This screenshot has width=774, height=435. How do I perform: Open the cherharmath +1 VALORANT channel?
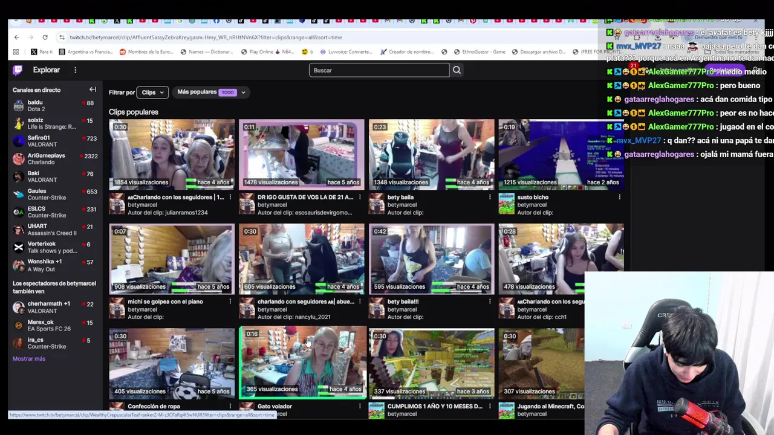click(x=54, y=308)
